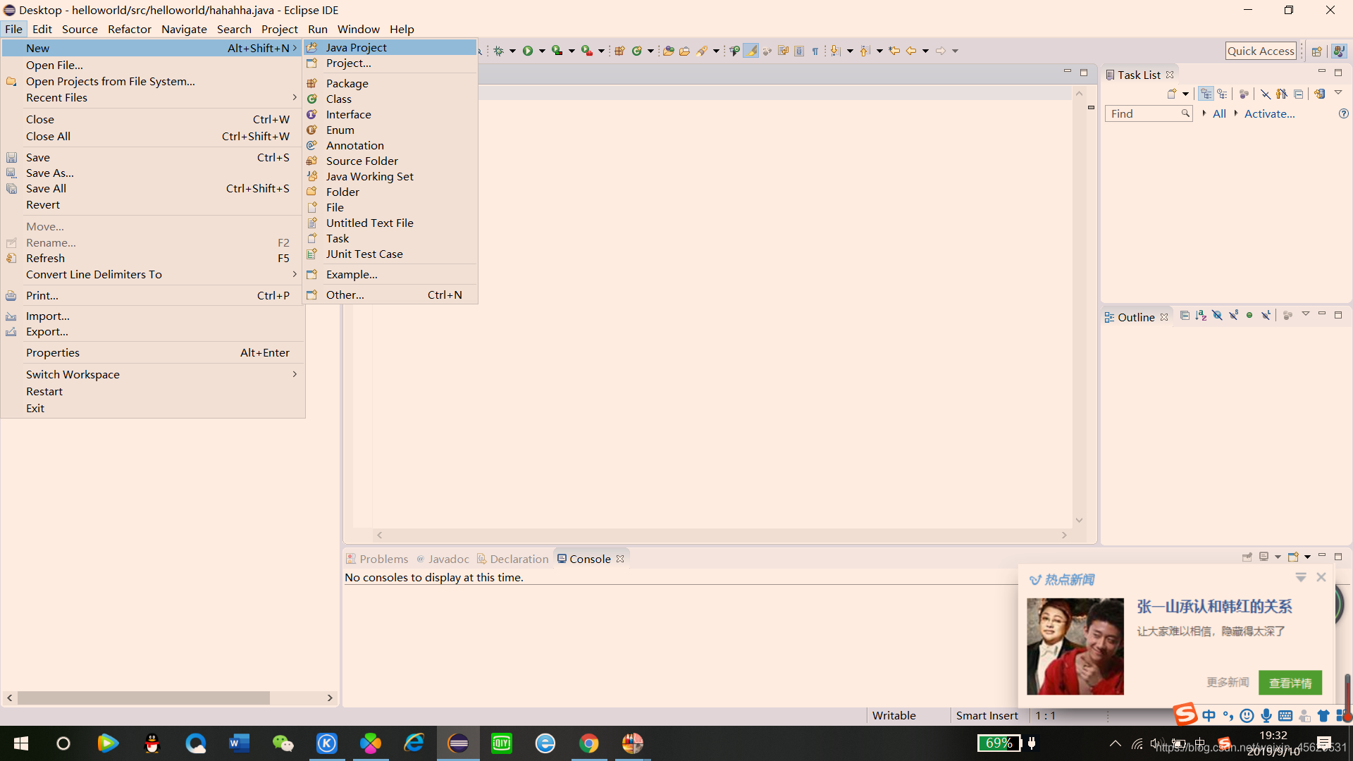The image size is (1353, 761).
Task: Expand the Recent Files submenu
Action: pyautogui.click(x=153, y=98)
